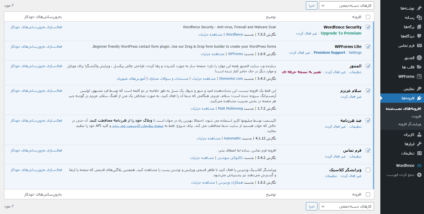Click the collapse menu arrow icon
This screenshot has height=214, width=424.
click(419, 175)
